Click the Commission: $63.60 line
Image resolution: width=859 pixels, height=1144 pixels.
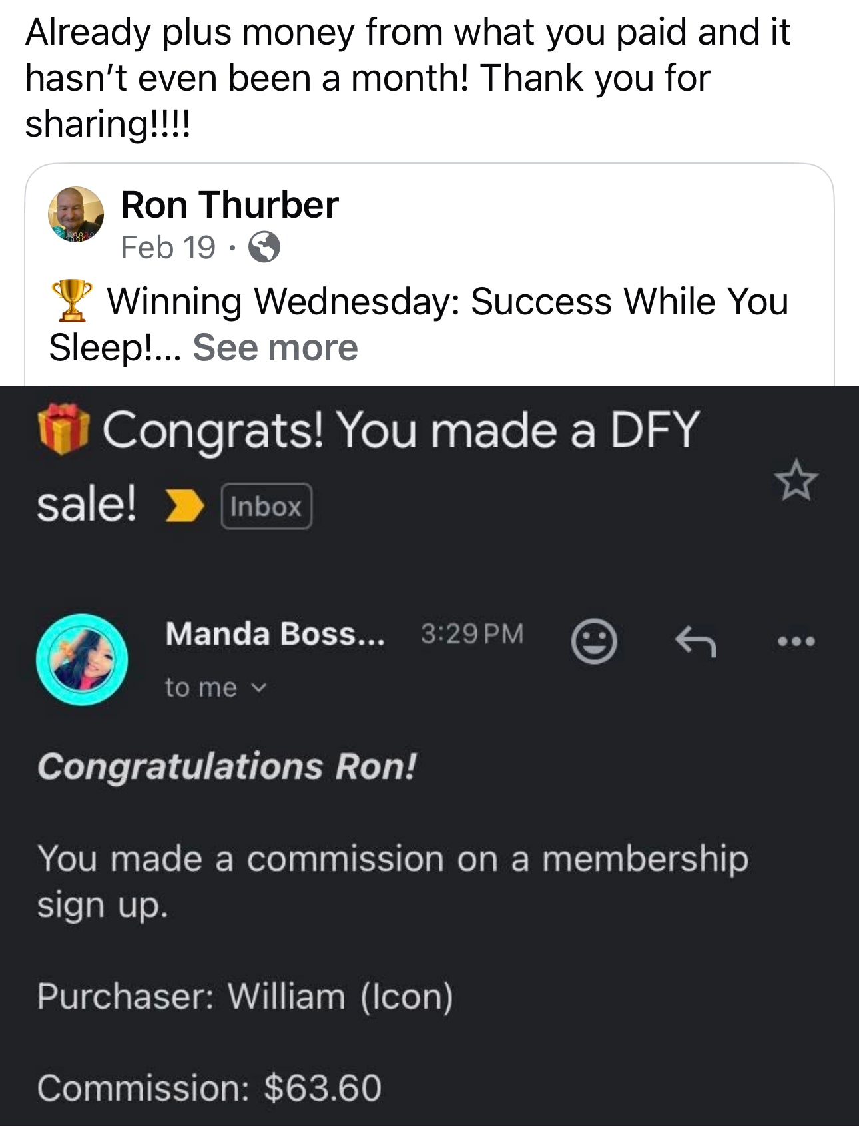click(209, 1088)
